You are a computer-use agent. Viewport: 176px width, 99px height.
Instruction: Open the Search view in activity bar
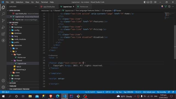click(3, 14)
